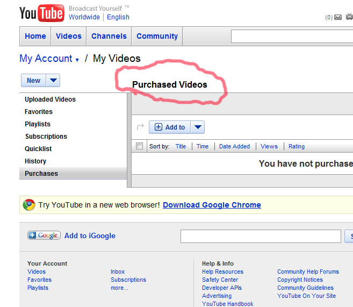Click the English language link
This screenshot has width=353, height=307.
(x=118, y=17)
